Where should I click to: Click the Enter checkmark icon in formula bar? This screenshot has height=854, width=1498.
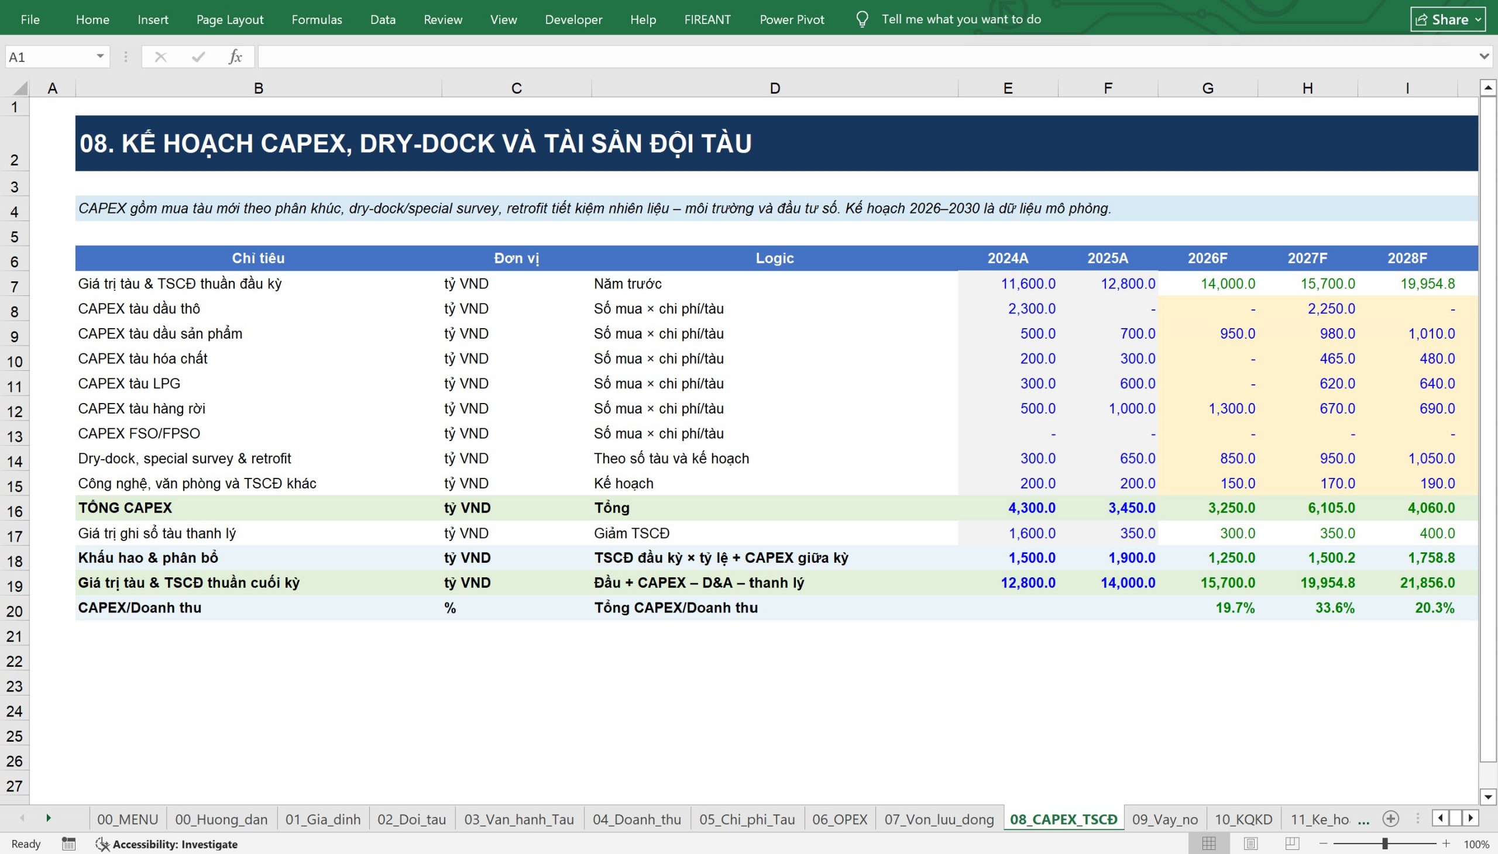point(198,57)
